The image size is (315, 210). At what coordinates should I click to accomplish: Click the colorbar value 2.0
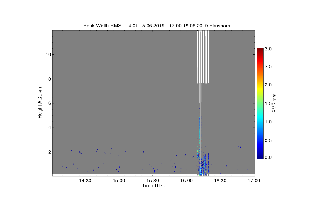point(268,85)
